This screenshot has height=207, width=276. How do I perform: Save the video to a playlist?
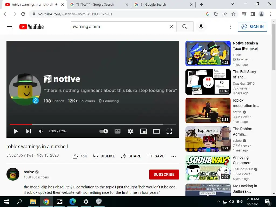(x=156, y=156)
